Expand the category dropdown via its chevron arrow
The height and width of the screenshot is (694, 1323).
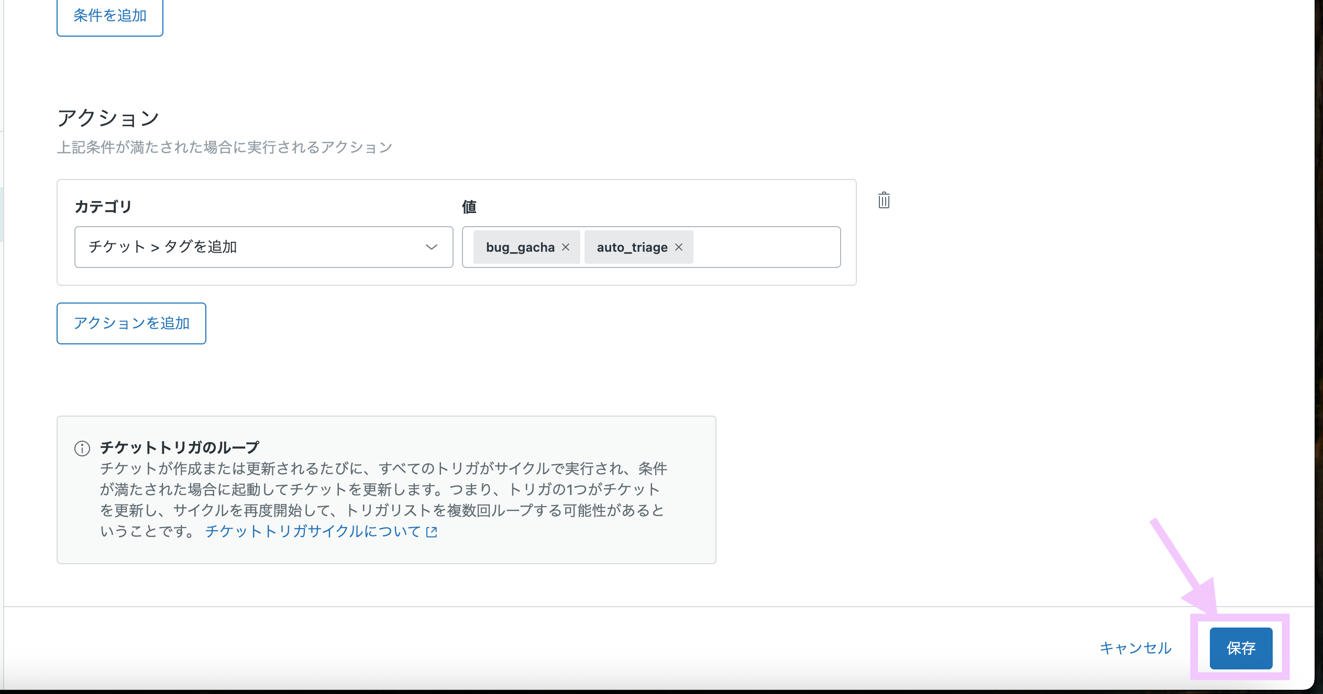click(431, 247)
